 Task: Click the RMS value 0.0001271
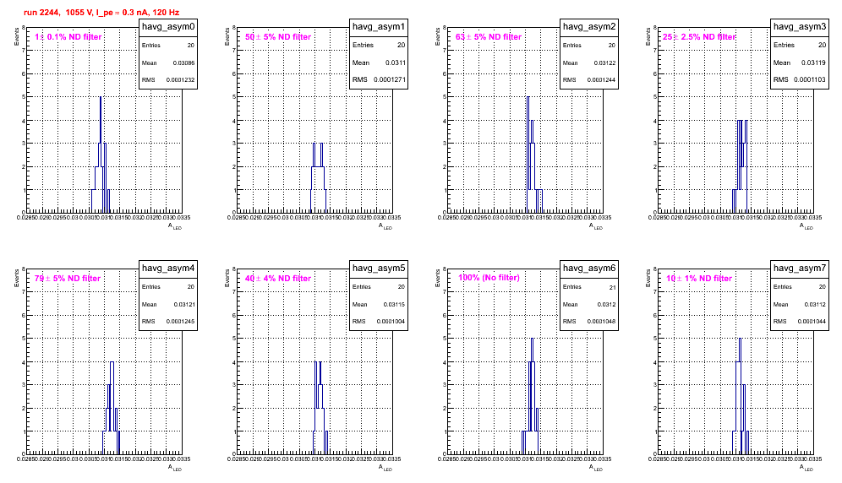[390, 79]
